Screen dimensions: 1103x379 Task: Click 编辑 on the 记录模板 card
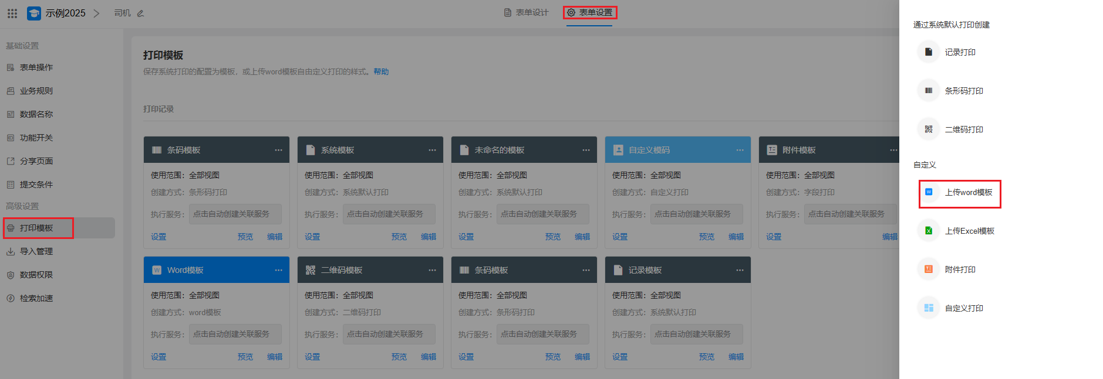pyautogui.click(x=736, y=357)
